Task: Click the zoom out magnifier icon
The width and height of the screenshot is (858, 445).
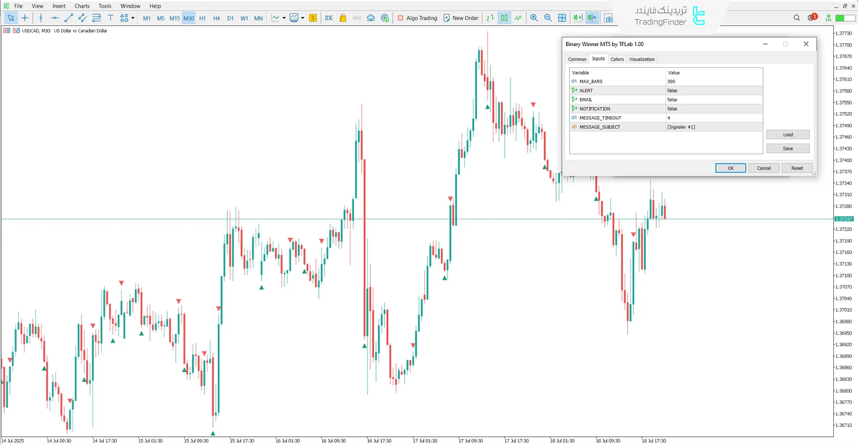Action: (x=548, y=18)
